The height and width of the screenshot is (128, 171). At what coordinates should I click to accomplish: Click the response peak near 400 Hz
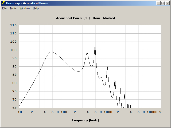(87, 53)
